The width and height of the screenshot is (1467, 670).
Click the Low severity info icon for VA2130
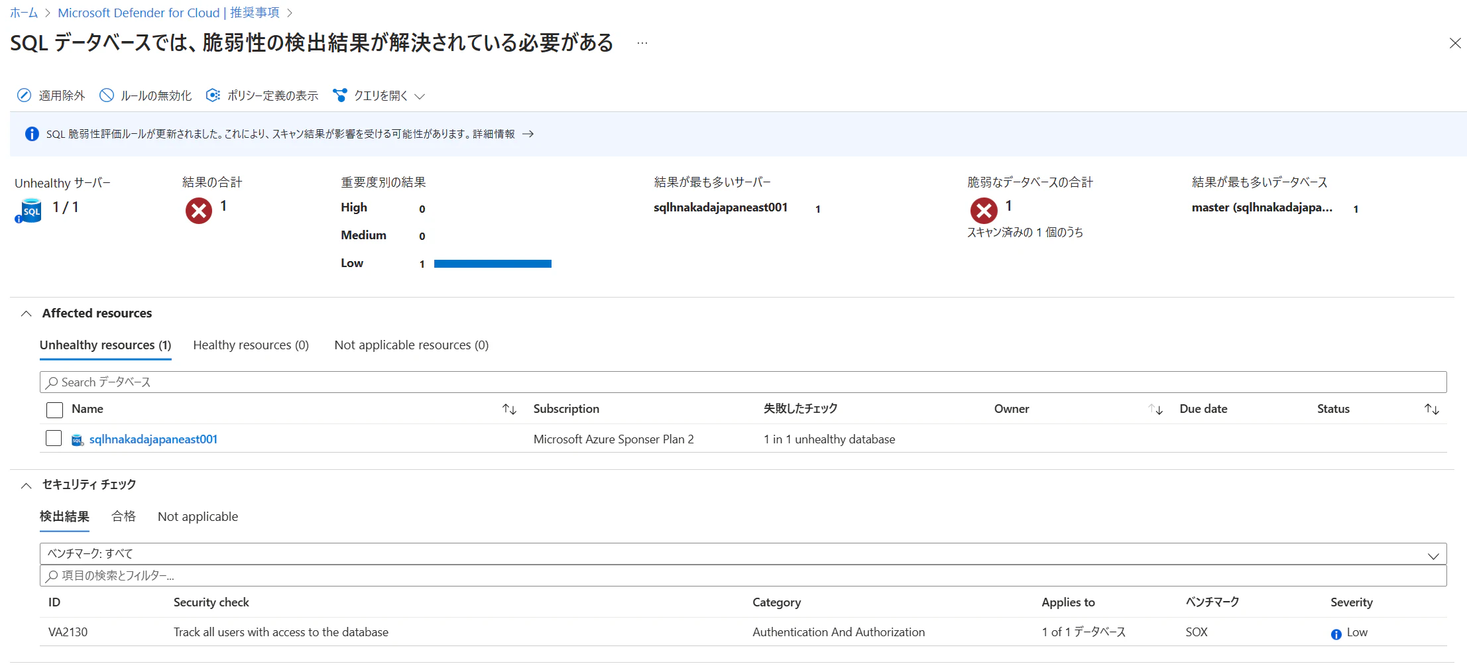coord(1336,634)
